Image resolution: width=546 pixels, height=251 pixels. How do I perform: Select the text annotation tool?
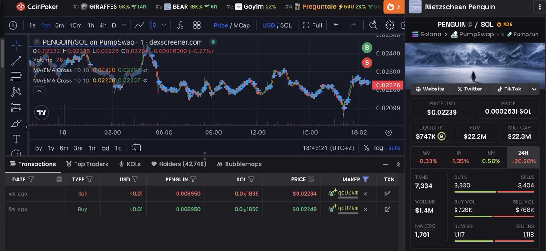[x=16, y=139]
